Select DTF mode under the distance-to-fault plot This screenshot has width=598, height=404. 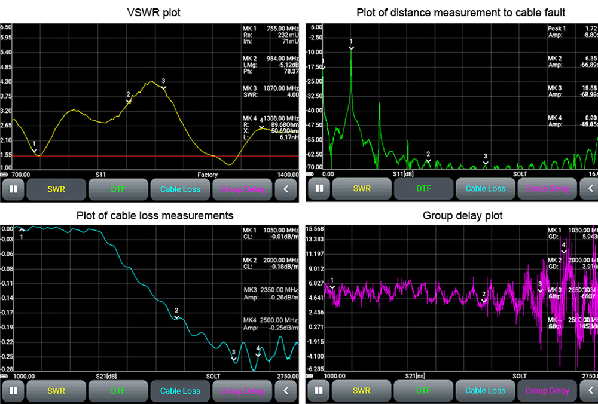point(423,189)
